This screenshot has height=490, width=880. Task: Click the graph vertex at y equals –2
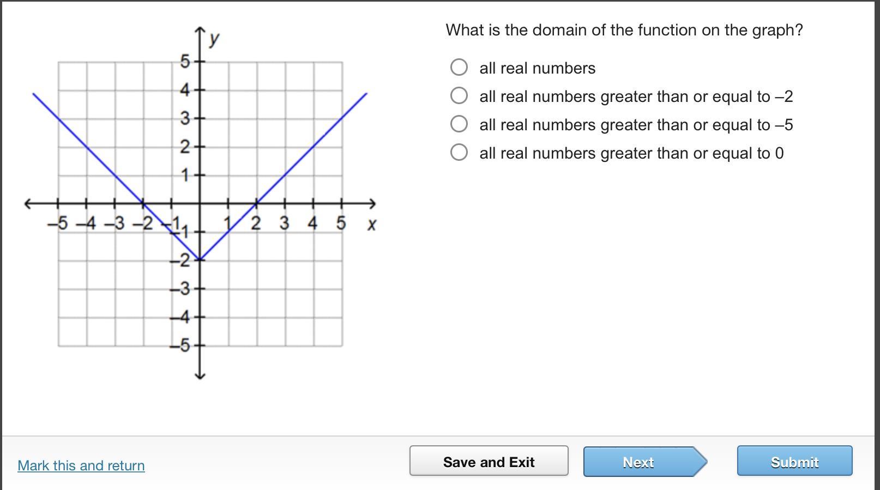pyautogui.click(x=200, y=259)
